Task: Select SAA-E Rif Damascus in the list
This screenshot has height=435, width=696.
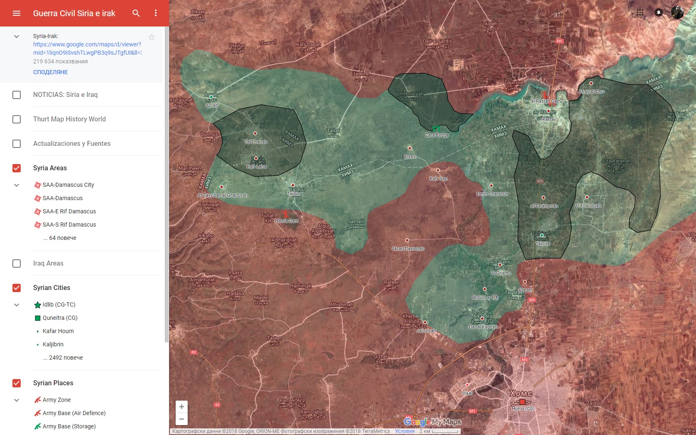Action: click(x=69, y=211)
